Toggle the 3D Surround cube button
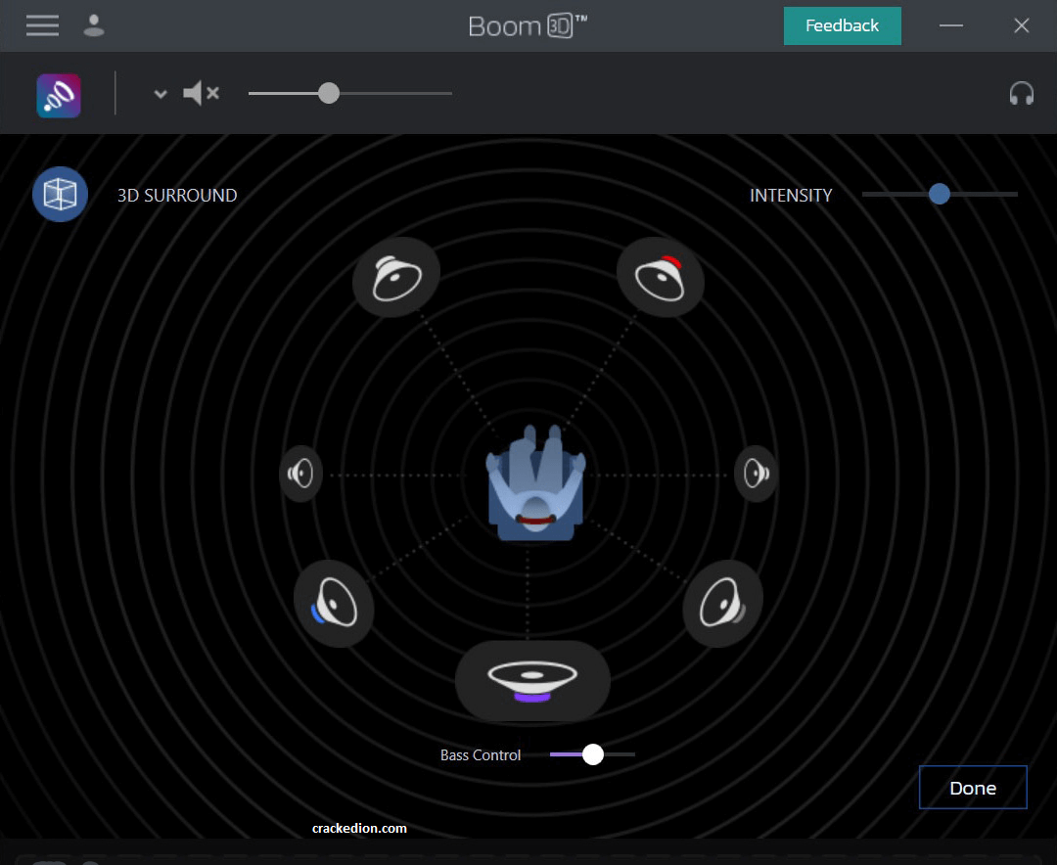 click(60, 194)
